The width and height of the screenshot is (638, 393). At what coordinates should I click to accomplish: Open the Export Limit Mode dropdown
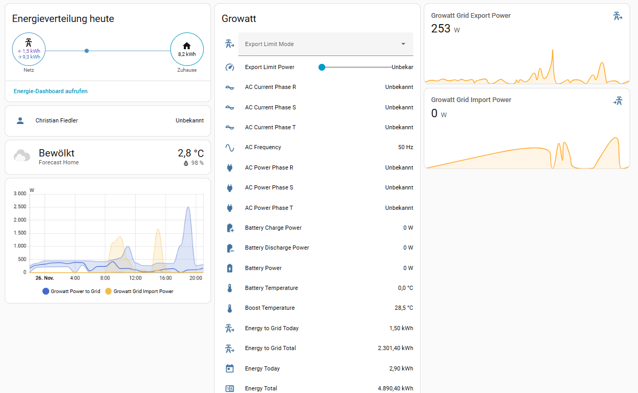pyautogui.click(x=320, y=44)
